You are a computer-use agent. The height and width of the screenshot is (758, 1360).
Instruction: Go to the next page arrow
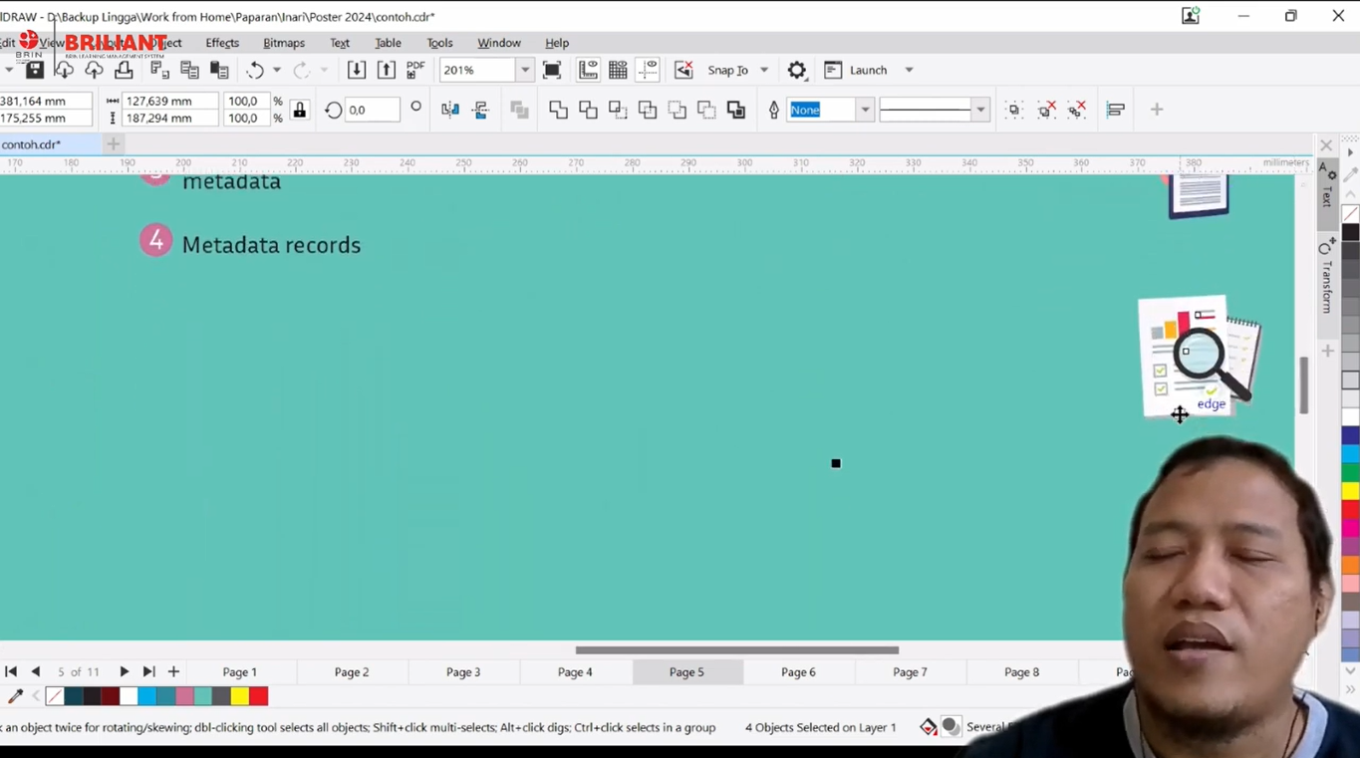tap(125, 672)
